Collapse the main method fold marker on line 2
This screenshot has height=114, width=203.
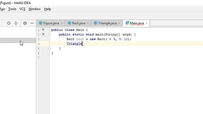49,35
